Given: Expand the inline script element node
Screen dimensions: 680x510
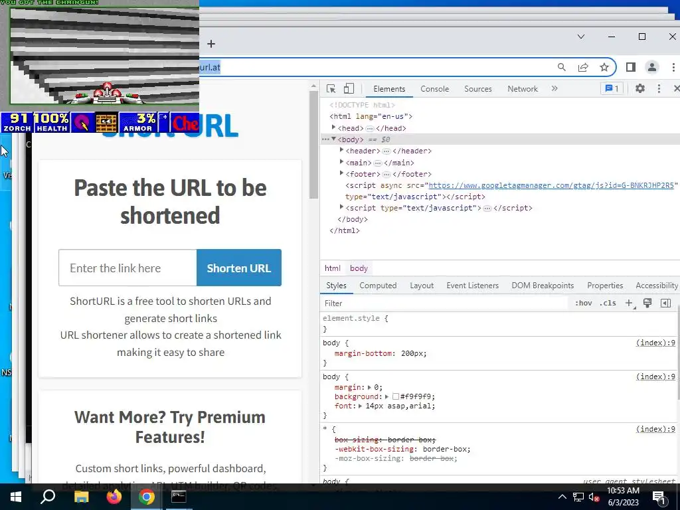Looking at the screenshot, I should 341,207.
